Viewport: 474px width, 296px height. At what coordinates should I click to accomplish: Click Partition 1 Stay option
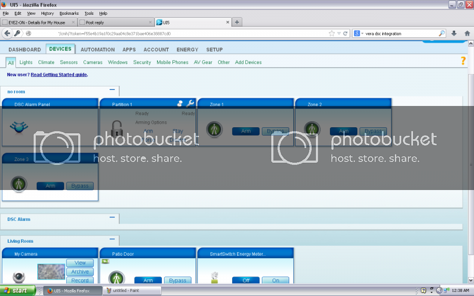pos(178,131)
